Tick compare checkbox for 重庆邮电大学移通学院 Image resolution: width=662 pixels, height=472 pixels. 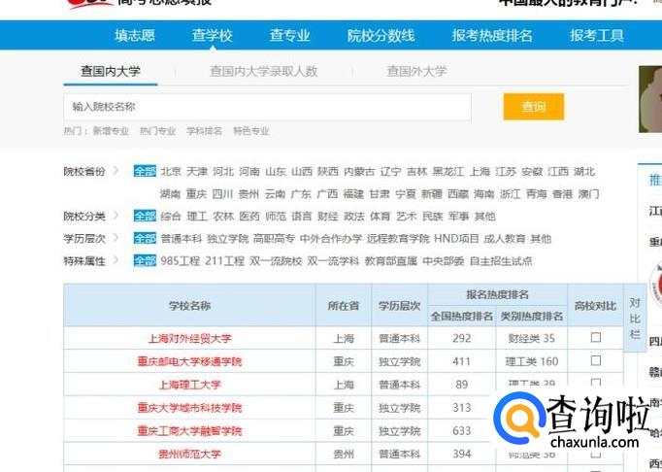click(x=596, y=360)
